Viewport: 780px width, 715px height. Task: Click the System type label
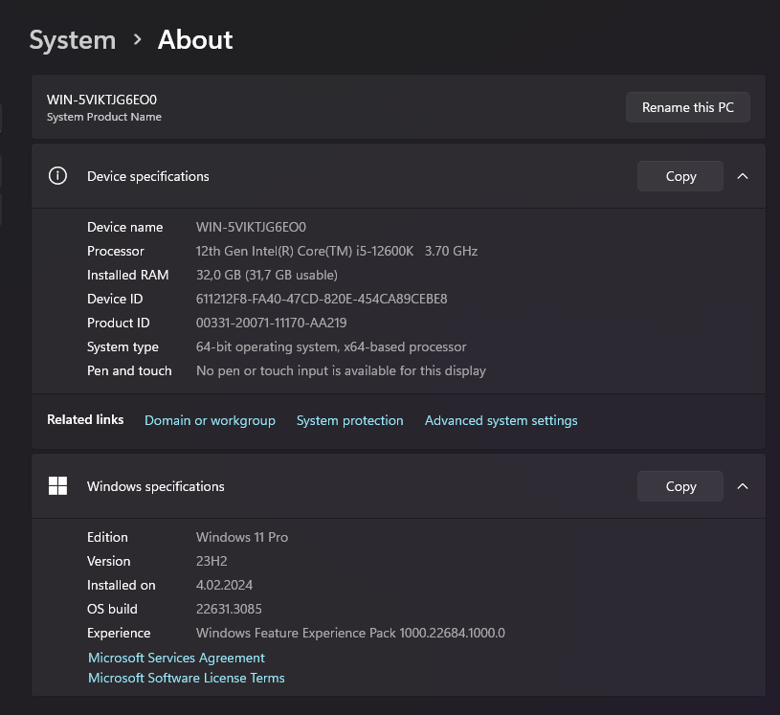(123, 346)
